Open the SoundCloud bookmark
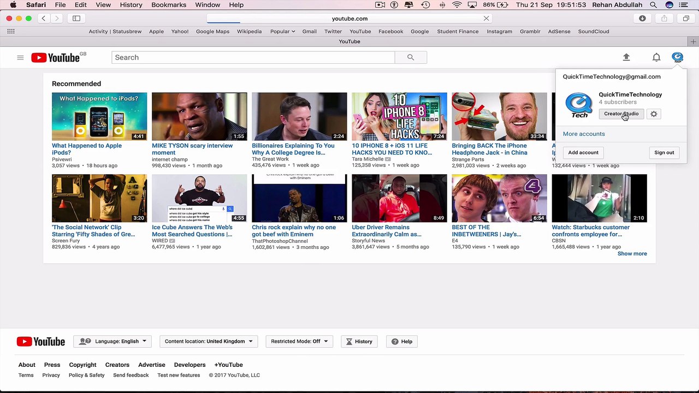The width and height of the screenshot is (699, 393). click(x=594, y=32)
